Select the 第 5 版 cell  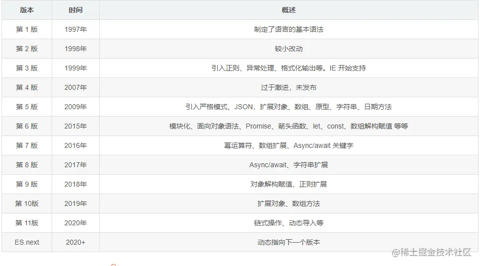tap(27, 107)
